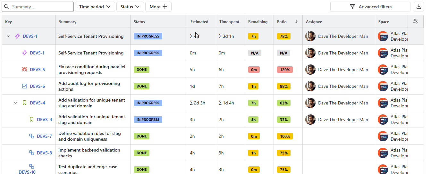This screenshot has height=174, width=431.
Task: Click the search magnifier icon
Action: 7,7
